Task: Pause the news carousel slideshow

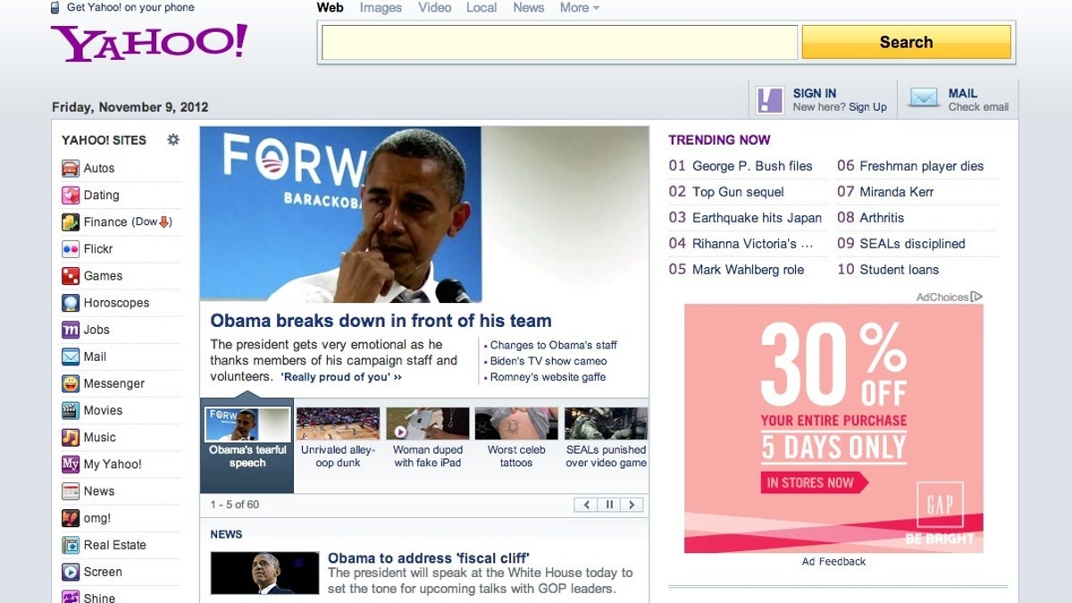Action: coord(609,505)
